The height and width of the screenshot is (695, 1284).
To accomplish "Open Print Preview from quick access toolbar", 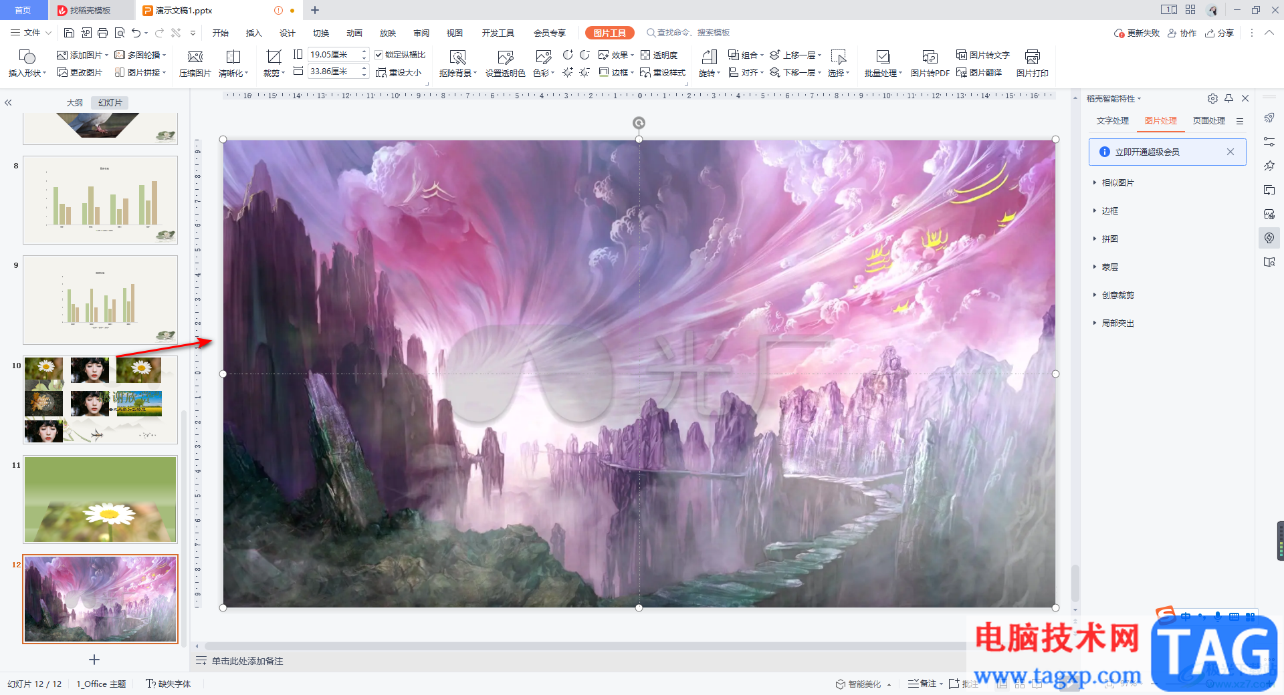I will (x=120, y=33).
